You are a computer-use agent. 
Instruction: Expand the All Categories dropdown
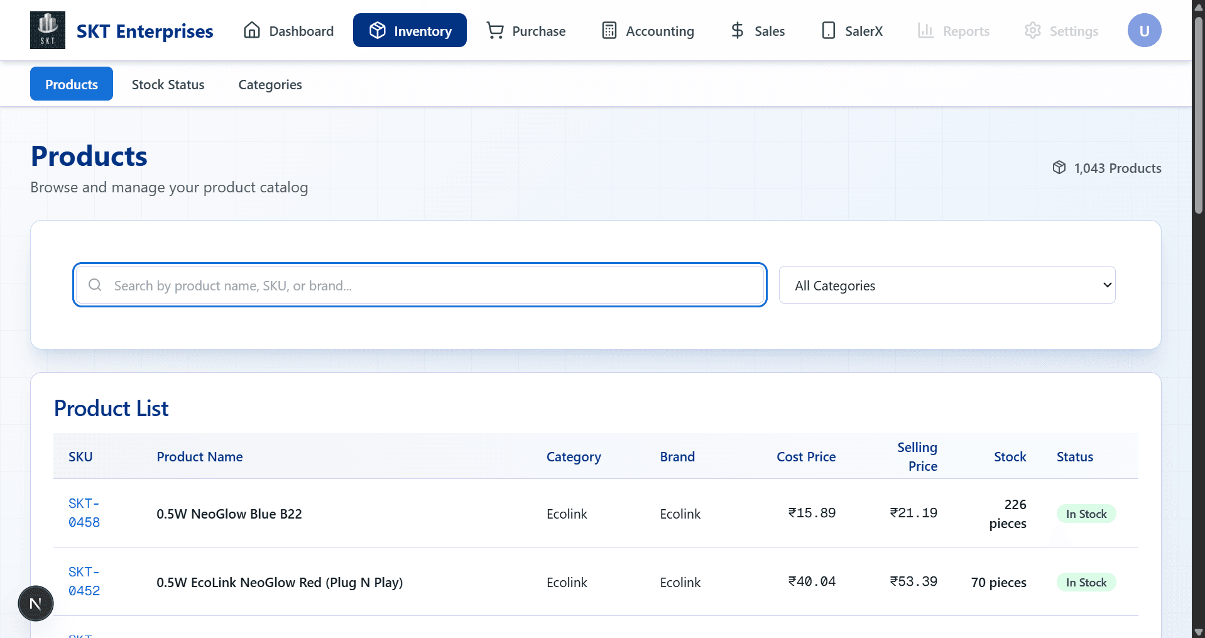pos(947,285)
